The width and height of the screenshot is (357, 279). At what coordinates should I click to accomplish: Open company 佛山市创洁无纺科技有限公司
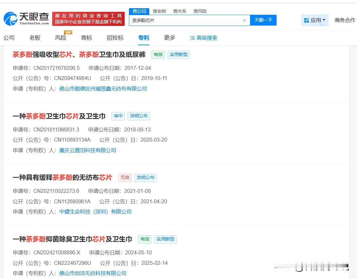coord(93,273)
